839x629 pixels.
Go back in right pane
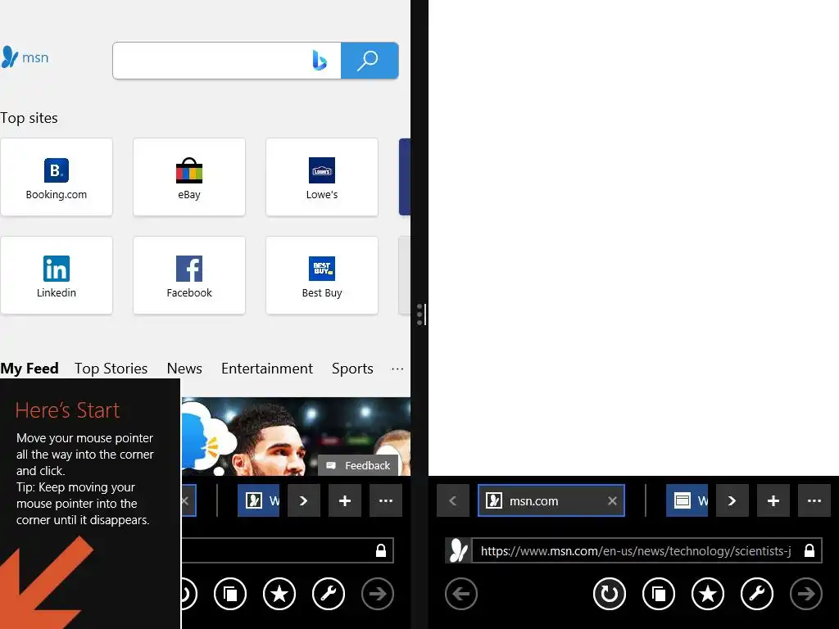pos(461,594)
